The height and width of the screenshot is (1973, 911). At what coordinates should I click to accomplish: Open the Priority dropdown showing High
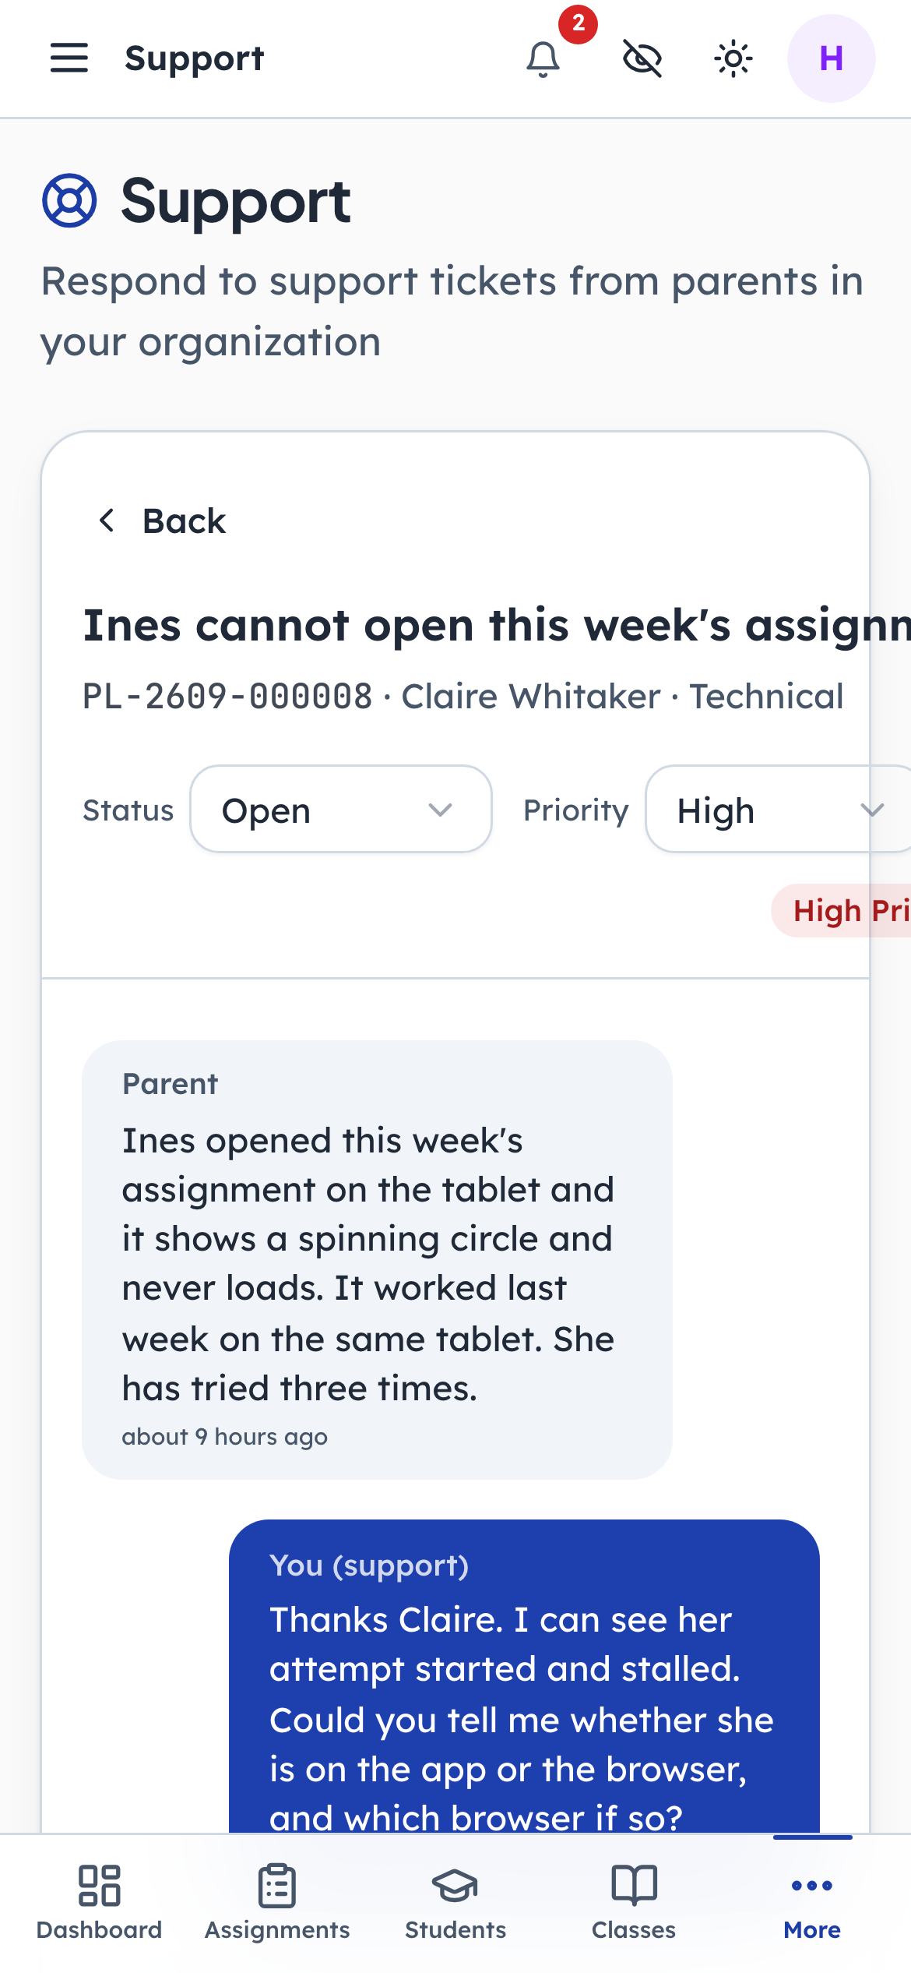pyautogui.click(x=779, y=810)
